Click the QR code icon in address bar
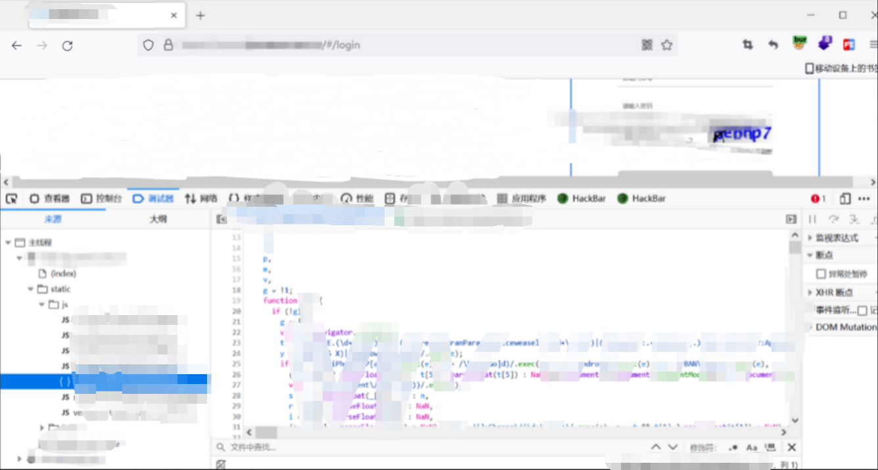This screenshot has height=470, width=878. [647, 45]
